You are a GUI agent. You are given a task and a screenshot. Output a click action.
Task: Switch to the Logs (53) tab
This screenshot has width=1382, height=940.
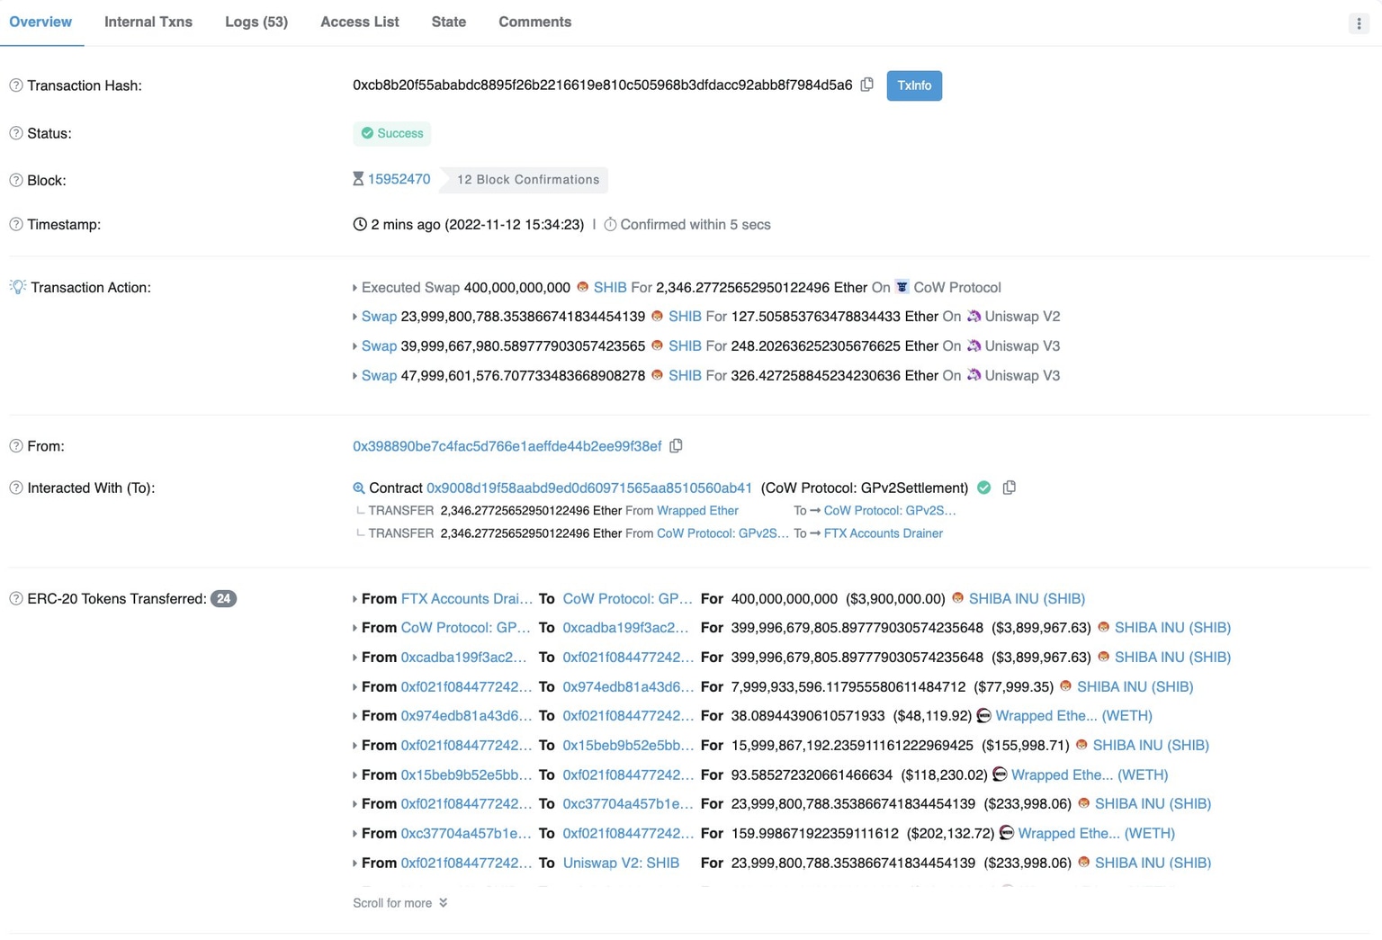point(256,22)
